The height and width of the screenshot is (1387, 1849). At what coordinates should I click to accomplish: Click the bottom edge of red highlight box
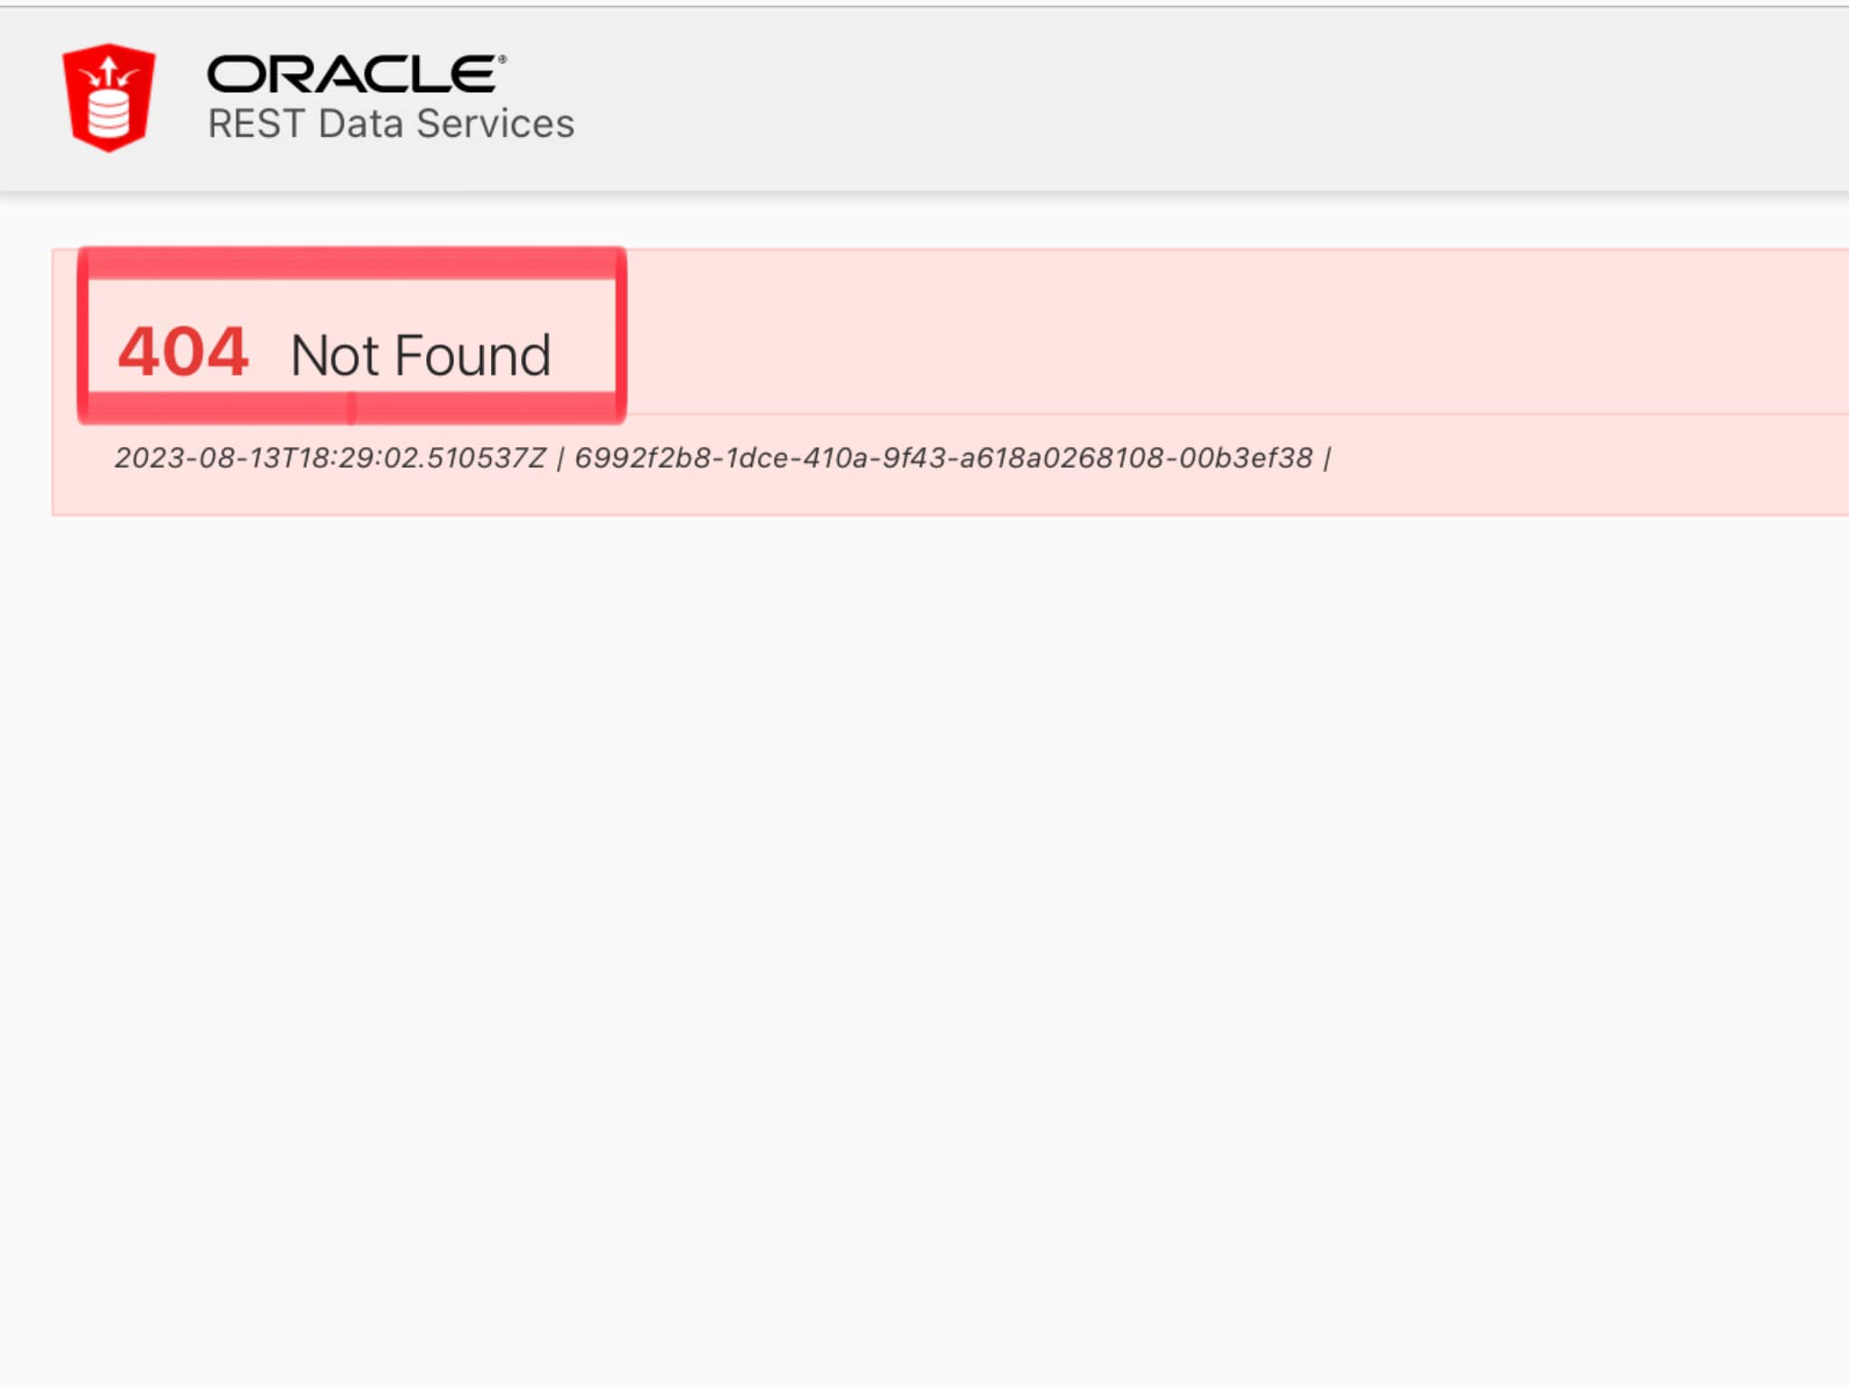point(352,407)
